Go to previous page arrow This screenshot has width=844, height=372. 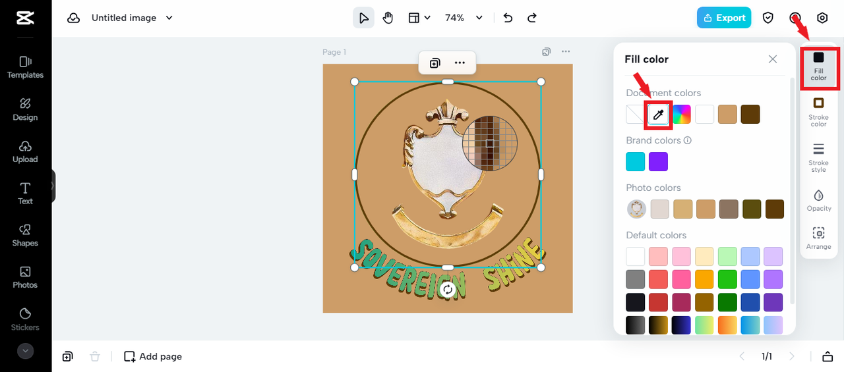coord(742,356)
